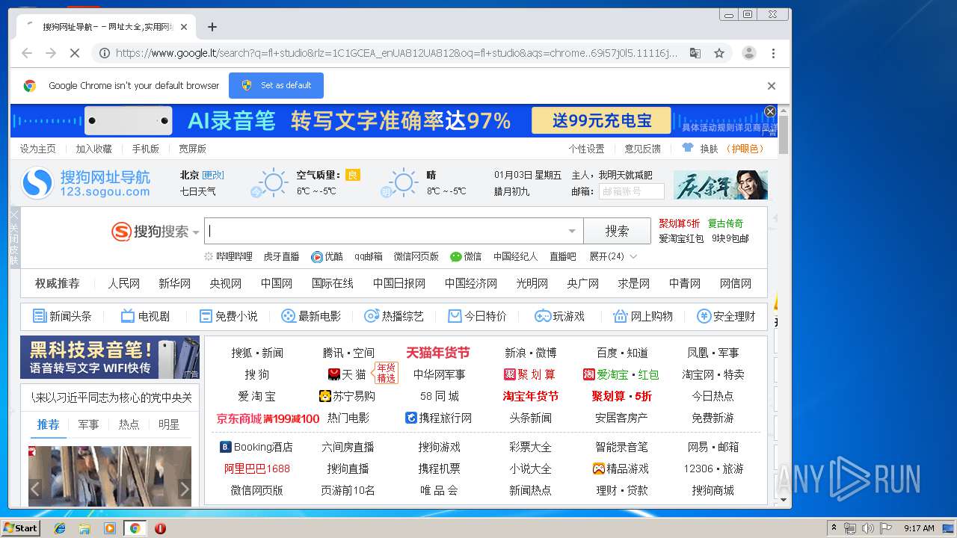The image size is (957, 538).
Task: Open 网上购物 online shopping category
Action: (643, 316)
